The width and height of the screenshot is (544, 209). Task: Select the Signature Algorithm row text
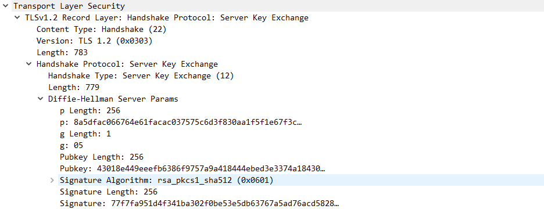coord(167,180)
